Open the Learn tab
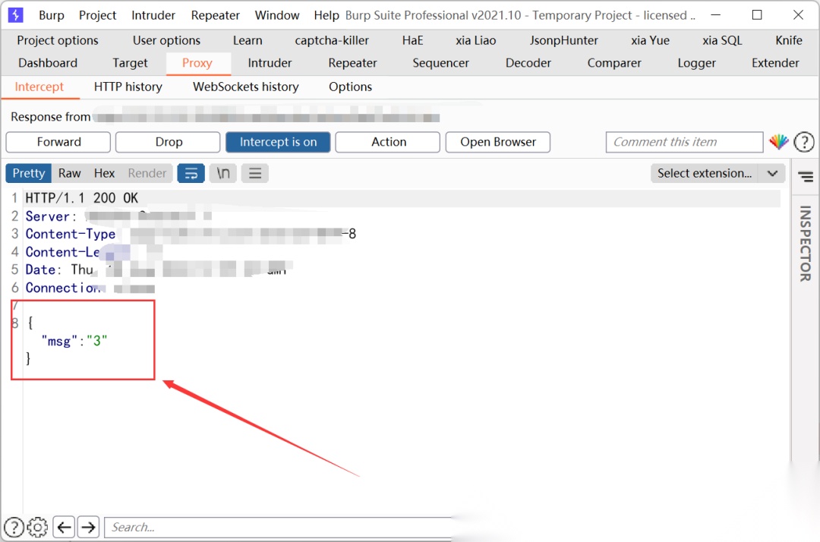Screen dimensions: 820x542 [x=248, y=40]
